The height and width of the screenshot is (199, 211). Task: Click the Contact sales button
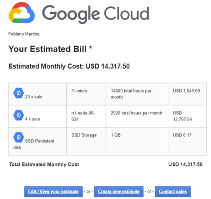coord(173,191)
